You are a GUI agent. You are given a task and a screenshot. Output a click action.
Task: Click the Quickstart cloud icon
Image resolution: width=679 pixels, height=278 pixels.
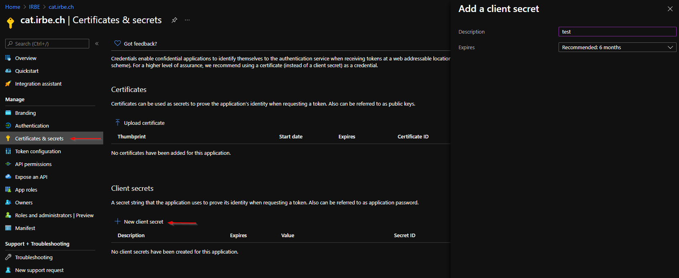pos(8,71)
